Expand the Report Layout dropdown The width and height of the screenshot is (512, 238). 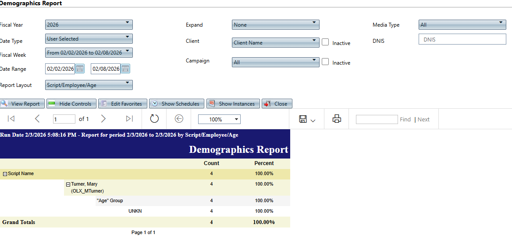coord(89,85)
